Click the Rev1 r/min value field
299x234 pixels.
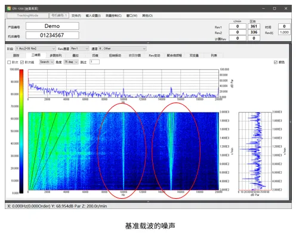coord(238,26)
